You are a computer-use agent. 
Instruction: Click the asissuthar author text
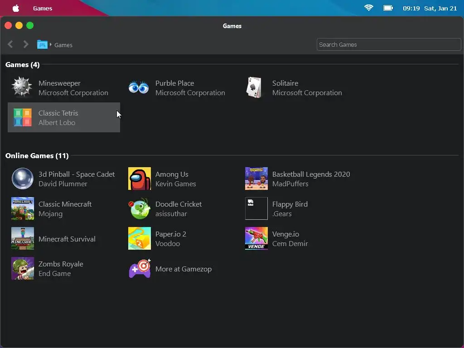tap(171, 214)
